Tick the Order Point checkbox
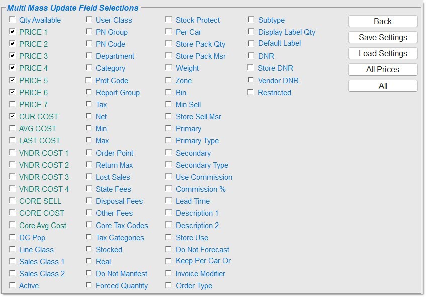426x297 pixels. tap(89, 153)
